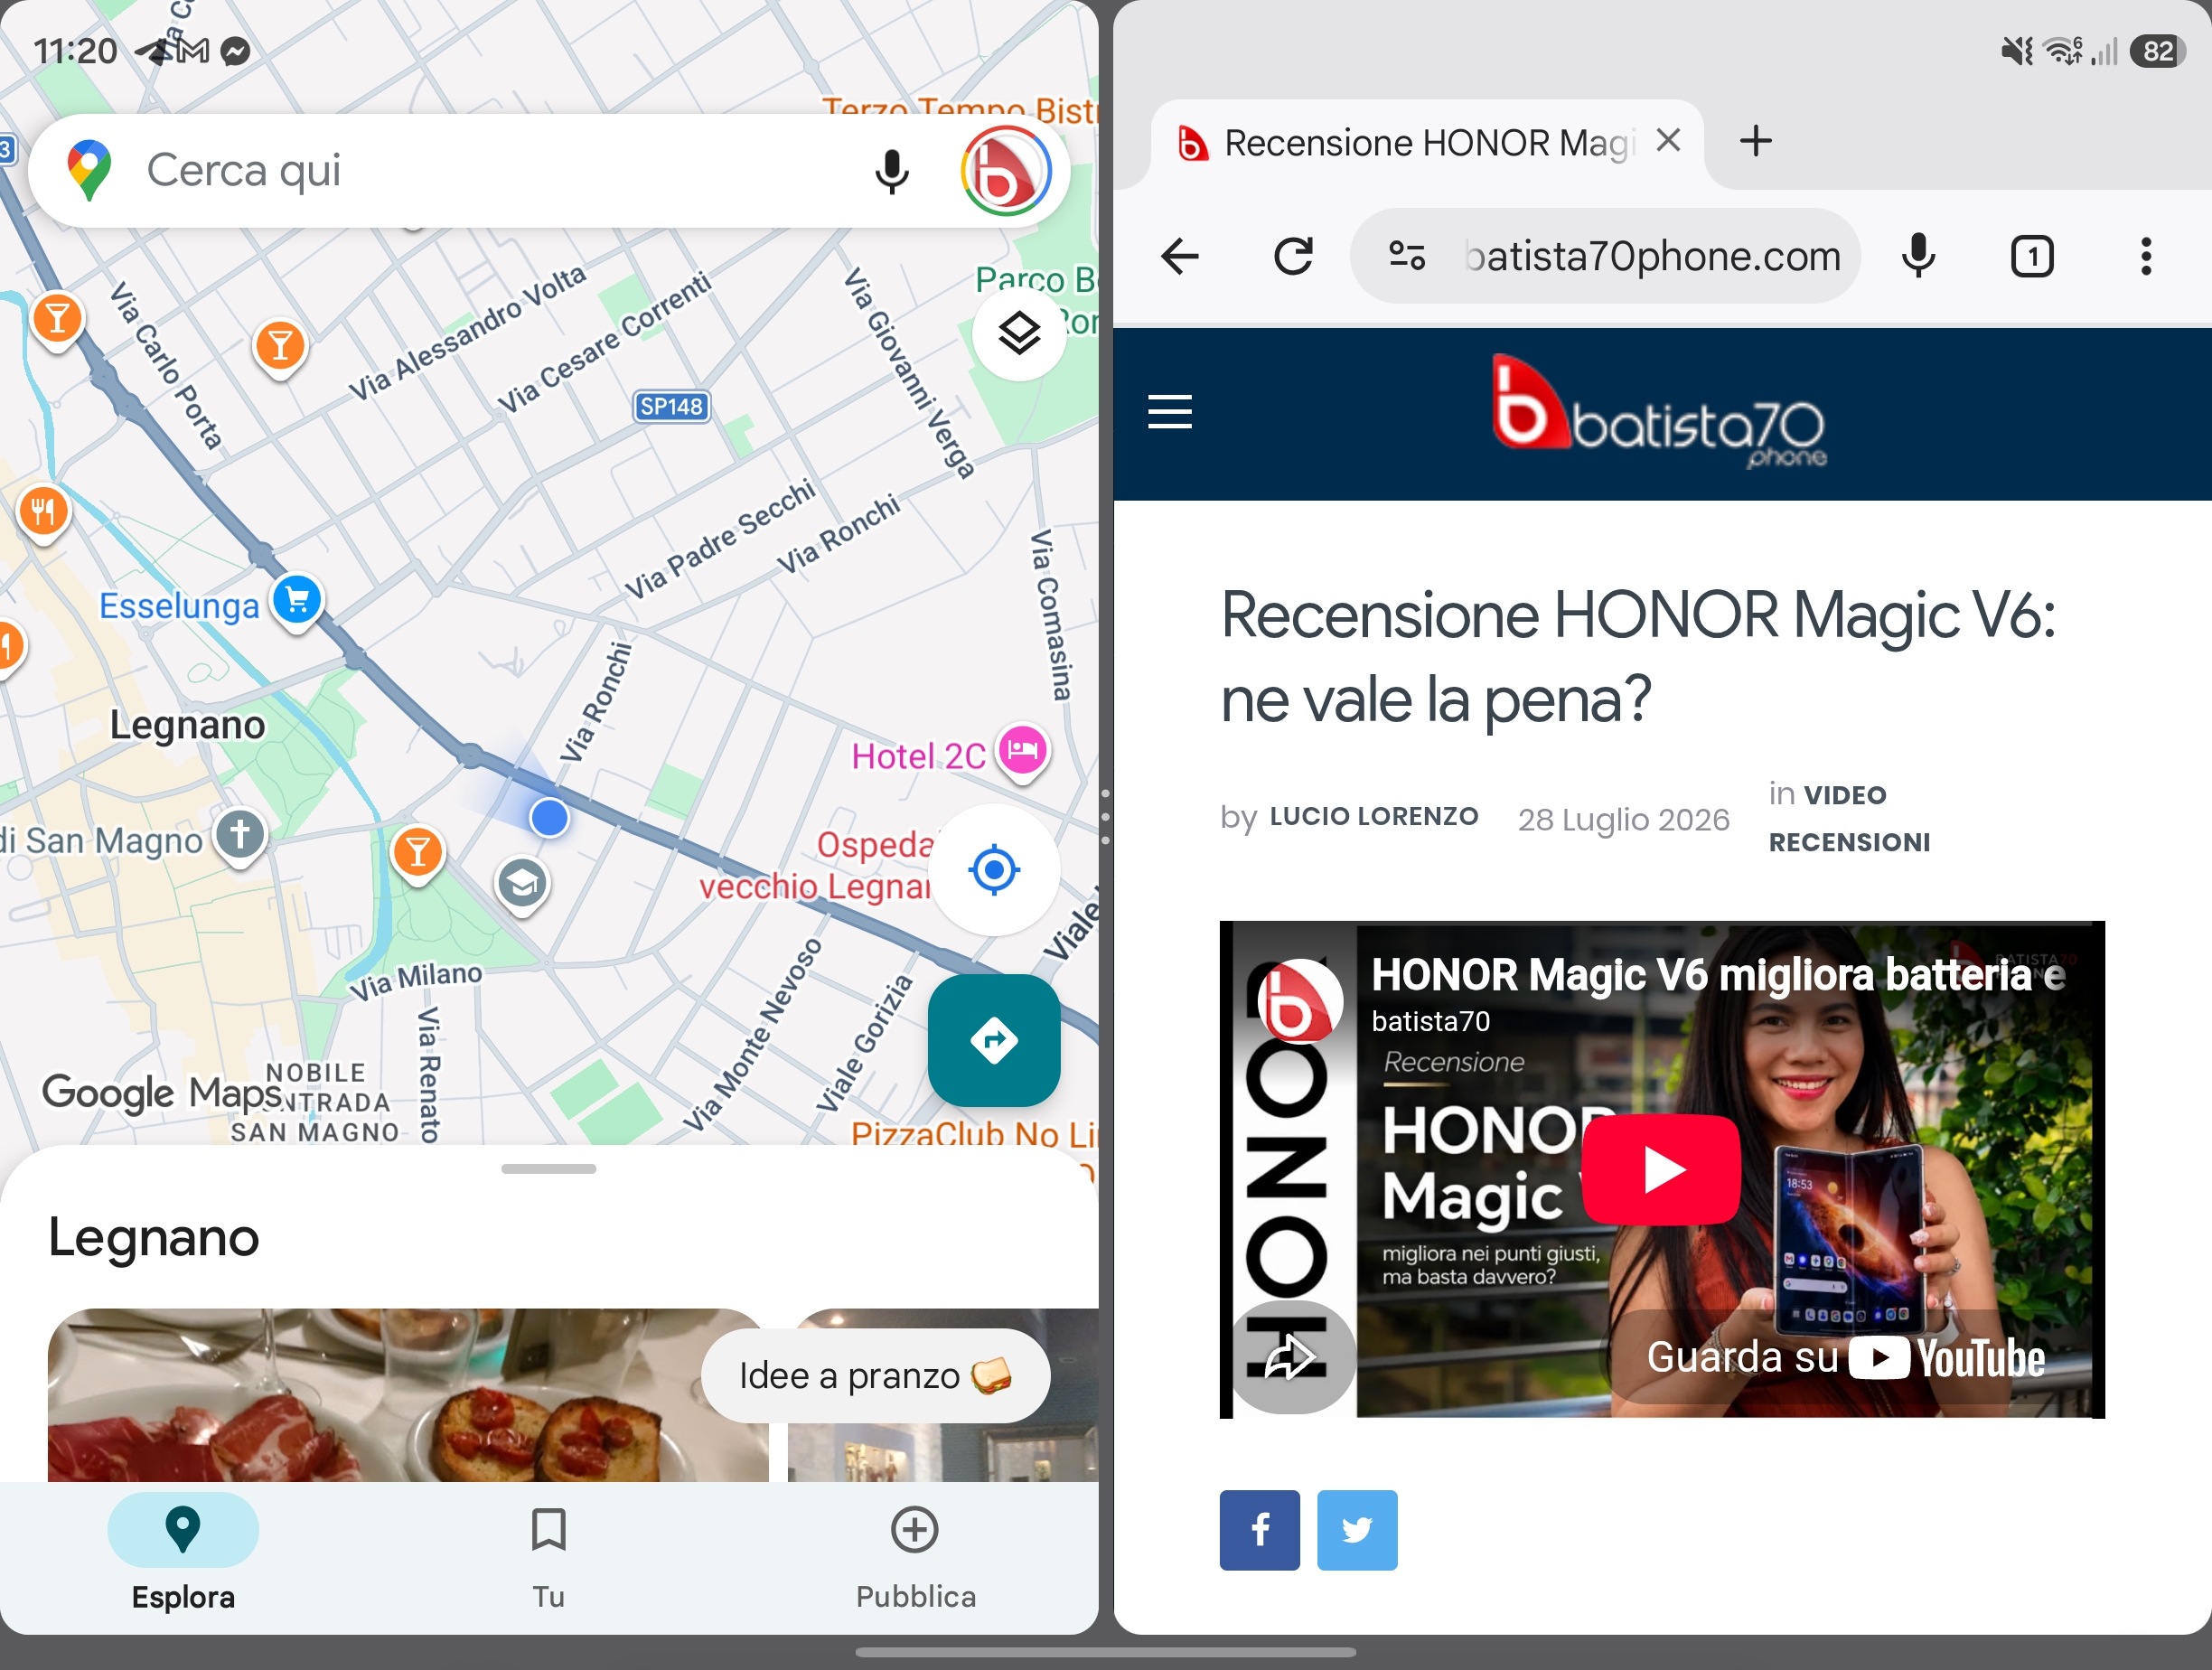Tap the SP148 road shield
Image resolution: width=2212 pixels, height=1670 pixels.
tap(672, 406)
